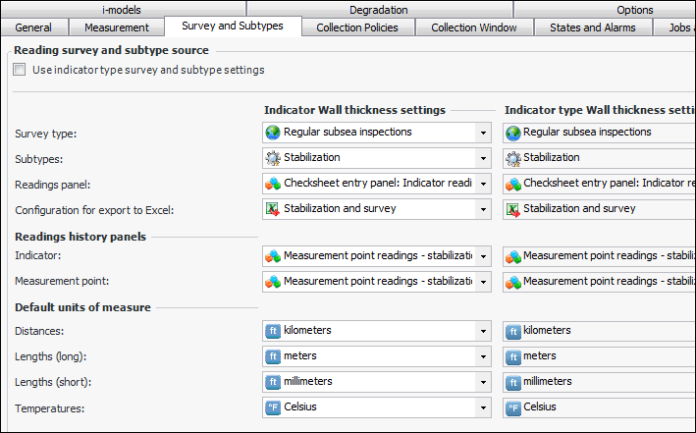Click the Indicator readings history panel icon
Screen dimensions: 696x433
pyautogui.click(x=273, y=256)
